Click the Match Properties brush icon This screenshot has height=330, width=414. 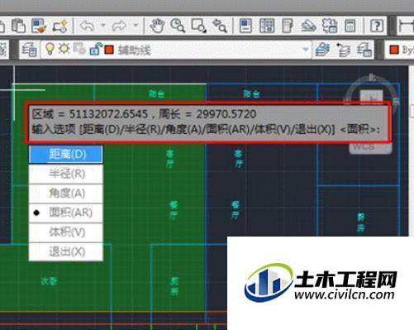pyautogui.click(x=39, y=26)
